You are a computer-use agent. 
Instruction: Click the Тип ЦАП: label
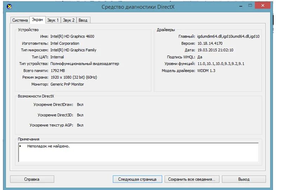pyautogui.click(x=40, y=57)
